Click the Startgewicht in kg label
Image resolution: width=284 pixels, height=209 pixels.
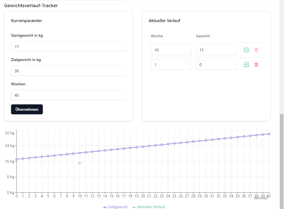click(x=27, y=35)
